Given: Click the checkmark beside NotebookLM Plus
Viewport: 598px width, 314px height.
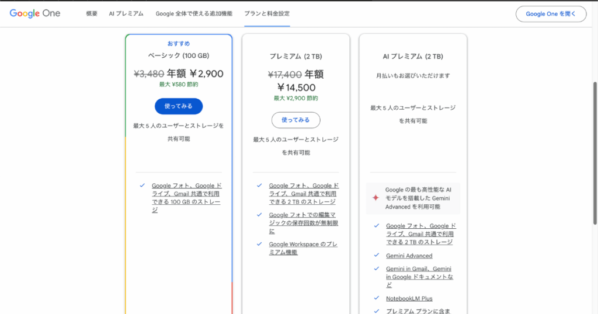Looking at the screenshot, I should point(377,298).
